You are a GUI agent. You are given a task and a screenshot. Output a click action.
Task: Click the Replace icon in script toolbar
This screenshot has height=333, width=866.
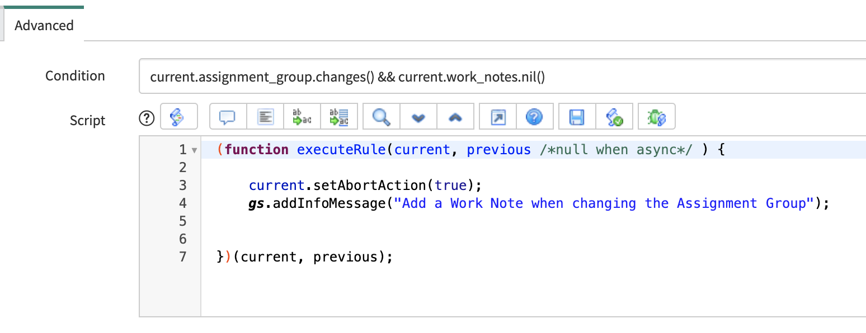302,117
